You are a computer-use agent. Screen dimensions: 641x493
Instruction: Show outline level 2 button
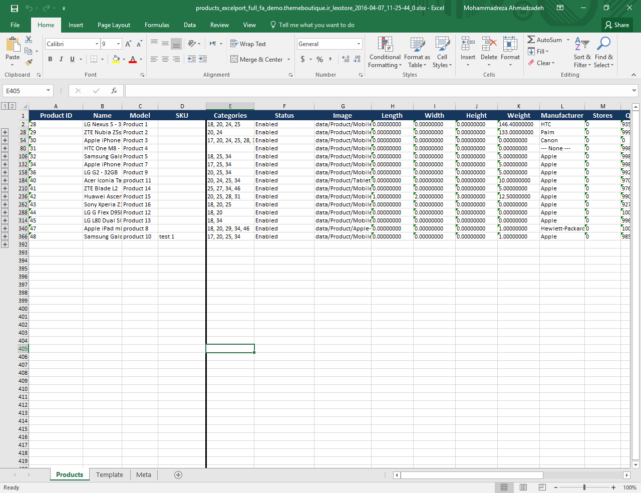tap(12, 106)
